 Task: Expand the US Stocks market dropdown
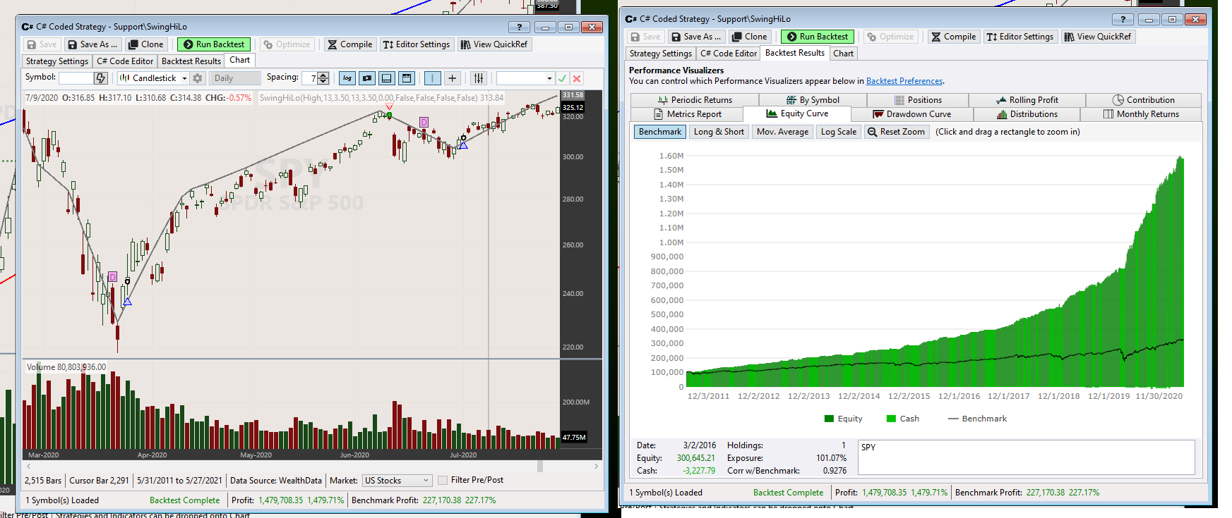click(396, 480)
